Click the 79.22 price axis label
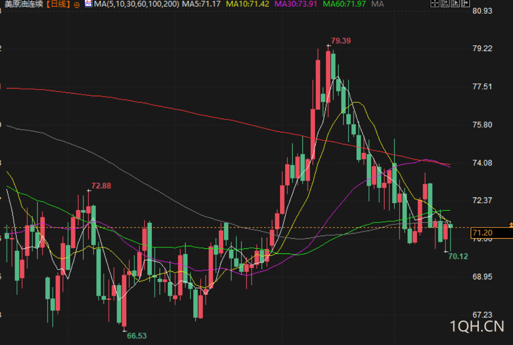The height and width of the screenshot is (345, 513). coord(482,48)
